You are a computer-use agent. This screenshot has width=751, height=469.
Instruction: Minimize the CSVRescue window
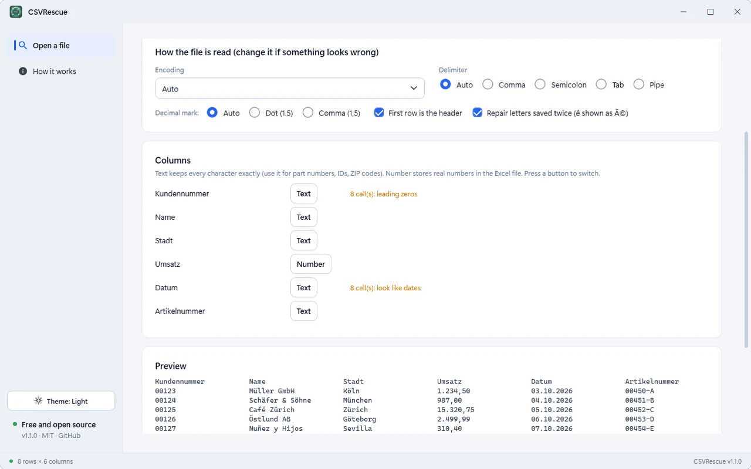pyautogui.click(x=684, y=12)
